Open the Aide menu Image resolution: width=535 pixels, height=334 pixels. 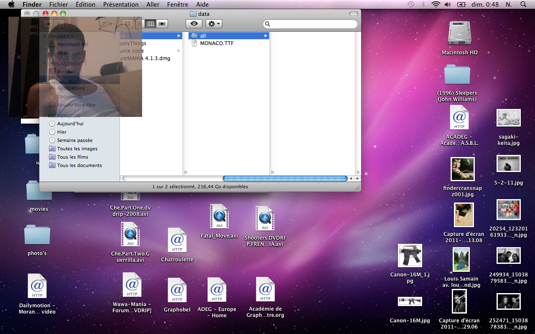coord(202,5)
